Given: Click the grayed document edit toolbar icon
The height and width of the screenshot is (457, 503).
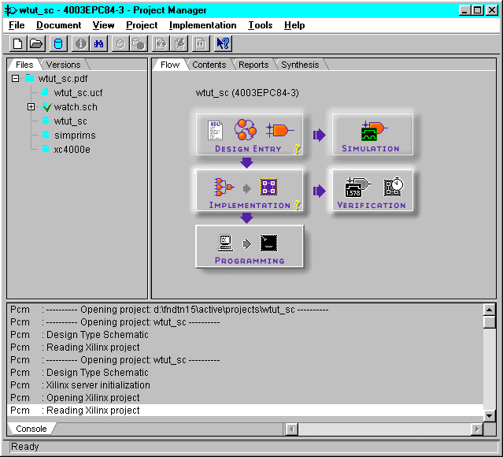Looking at the screenshot, I should [161, 43].
